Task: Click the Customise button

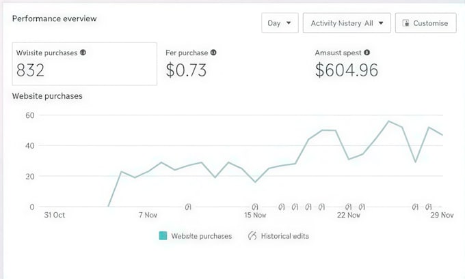Action: coord(425,23)
